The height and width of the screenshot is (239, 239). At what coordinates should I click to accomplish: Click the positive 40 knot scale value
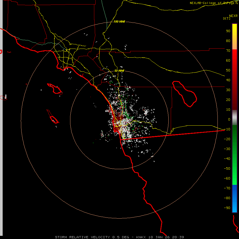228,80
